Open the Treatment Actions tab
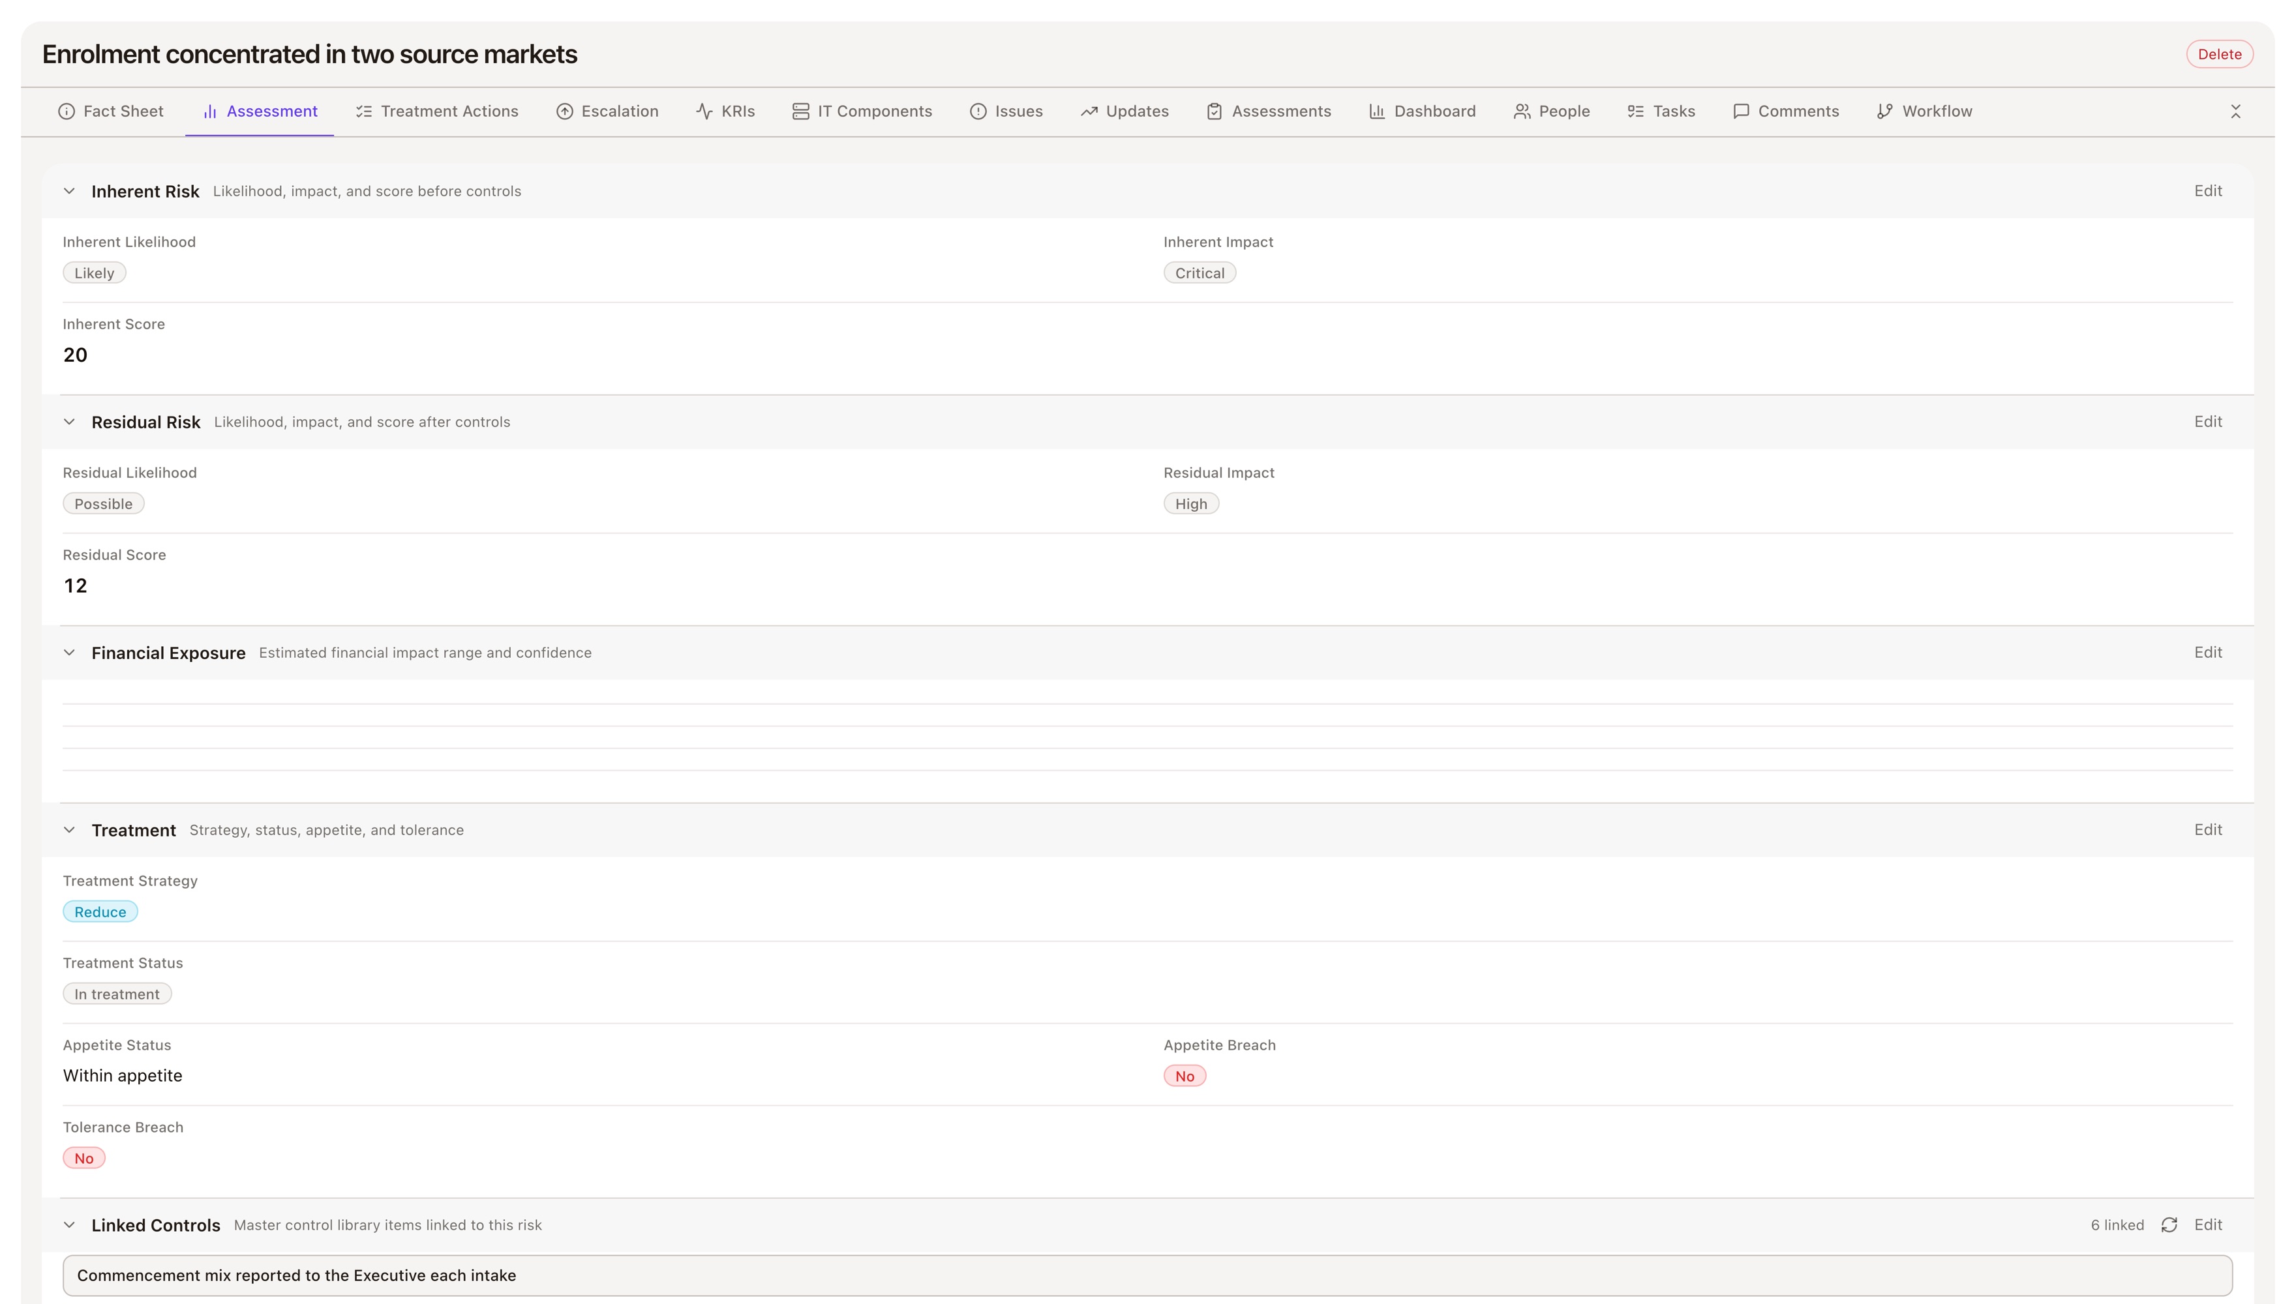Viewport: 2296px width, 1304px height. click(x=436, y=111)
